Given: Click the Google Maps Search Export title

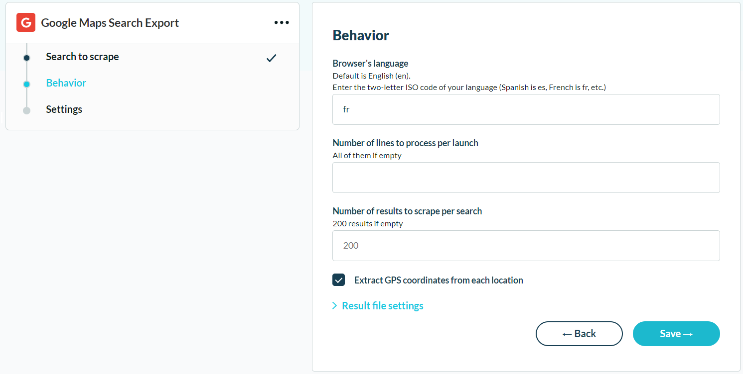Looking at the screenshot, I should [x=110, y=23].
